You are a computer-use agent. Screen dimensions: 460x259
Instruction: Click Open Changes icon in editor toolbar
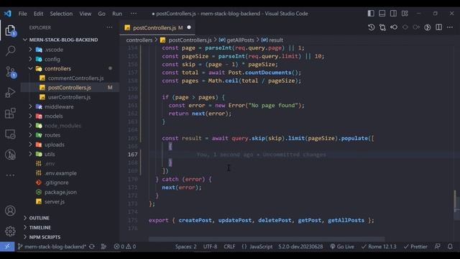point(382,27)
